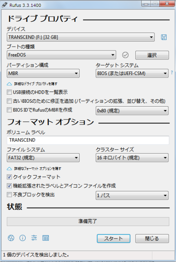Click the 準備完了 progress bar

point(88,221)
